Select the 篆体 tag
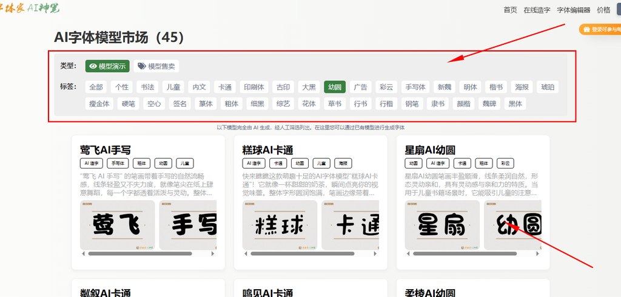This screenshot has height=297, width=621. [x=206, y=104]
